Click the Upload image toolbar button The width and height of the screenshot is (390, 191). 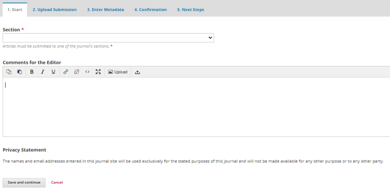(118, 72)
